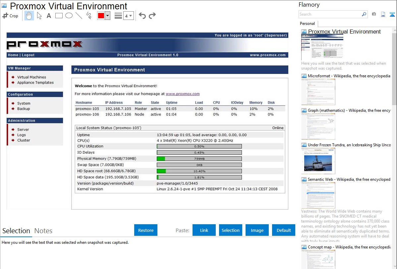Click the Paste Selection button
The width and height of the screenshot is (397, 269).
(231, 230)
